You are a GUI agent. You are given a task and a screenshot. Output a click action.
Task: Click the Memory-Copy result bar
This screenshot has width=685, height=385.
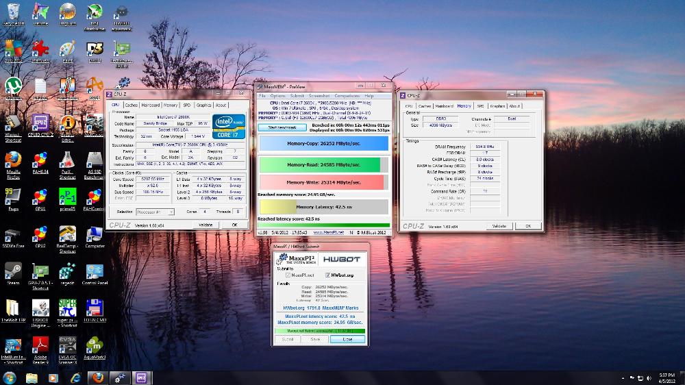tap(324, 143)
